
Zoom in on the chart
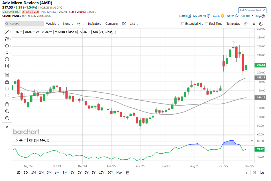pos(7,111)
